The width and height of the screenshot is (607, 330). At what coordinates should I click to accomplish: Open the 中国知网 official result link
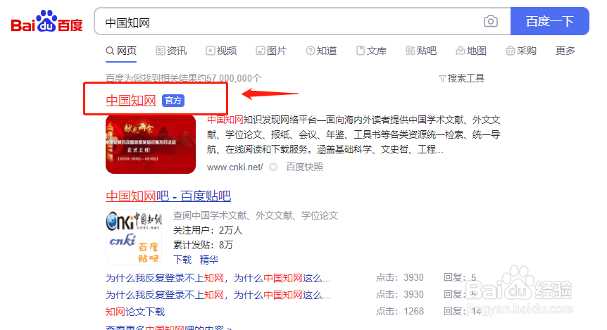coord(131,101)
